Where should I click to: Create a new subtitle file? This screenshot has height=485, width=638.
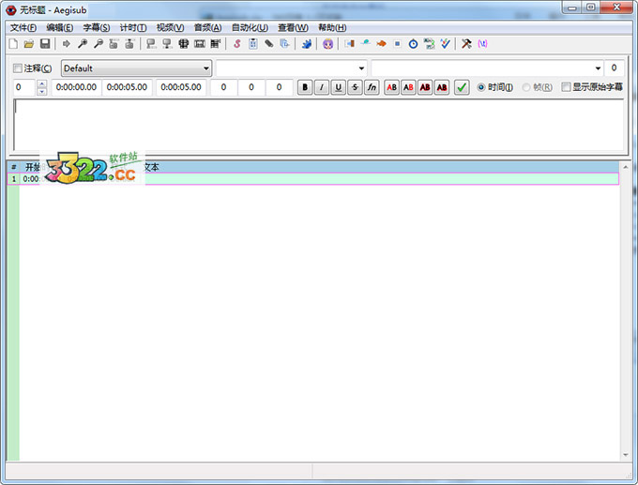pyautogui.click(x=13, y=43)
